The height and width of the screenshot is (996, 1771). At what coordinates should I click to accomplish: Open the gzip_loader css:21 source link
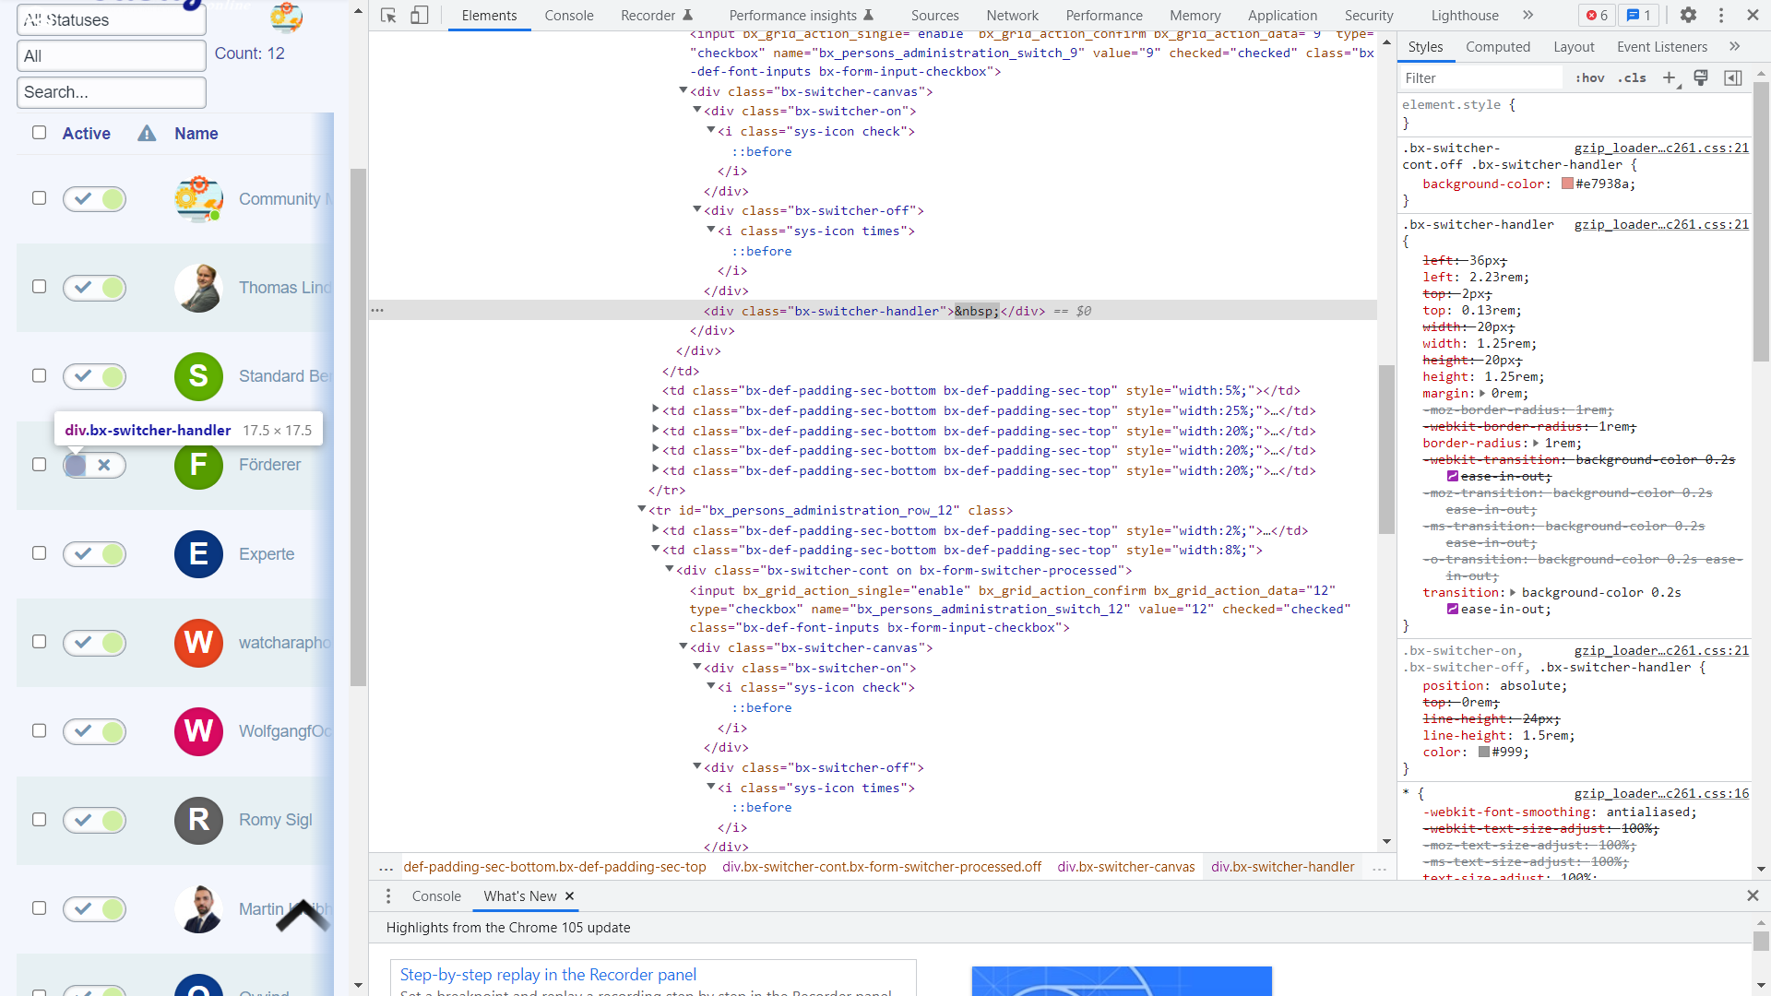click(1660, 148)
